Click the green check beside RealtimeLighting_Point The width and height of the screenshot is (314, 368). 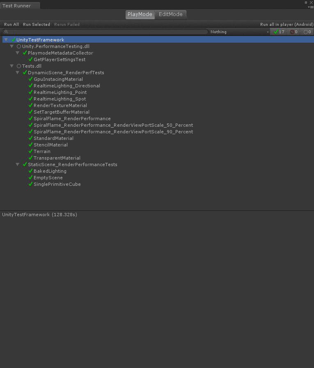[x=30, y=92]
